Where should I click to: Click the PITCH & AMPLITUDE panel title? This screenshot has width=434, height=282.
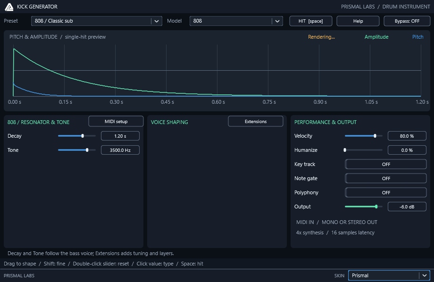[58, 37]
